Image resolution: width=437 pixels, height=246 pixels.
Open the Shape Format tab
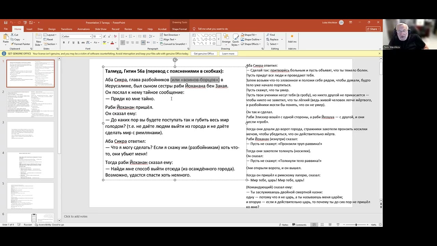180,29
